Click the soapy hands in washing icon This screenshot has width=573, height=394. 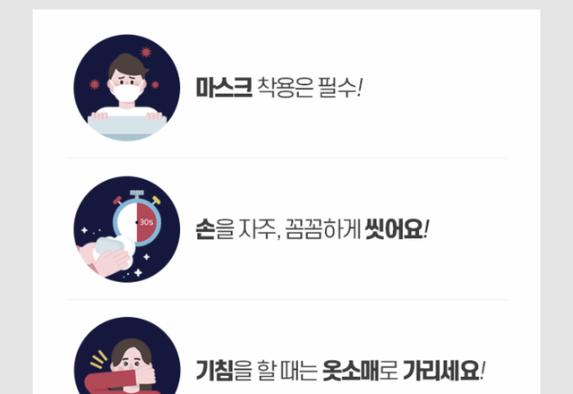click(x=106, y=256)
